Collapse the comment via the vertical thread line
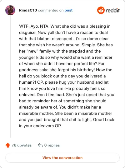 coord(10,77)
